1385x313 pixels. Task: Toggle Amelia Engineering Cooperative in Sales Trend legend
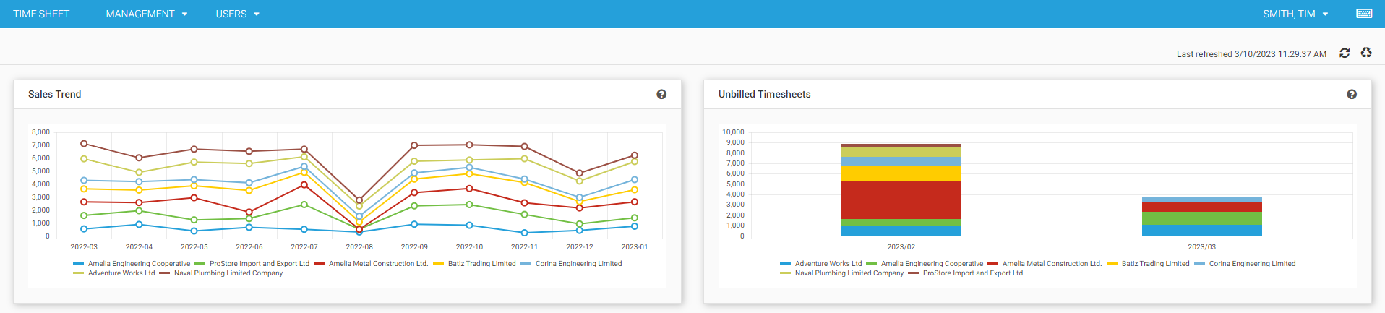pos(132,264)
